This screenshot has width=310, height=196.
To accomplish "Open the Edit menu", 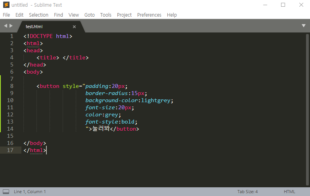I will coord(19,15).
